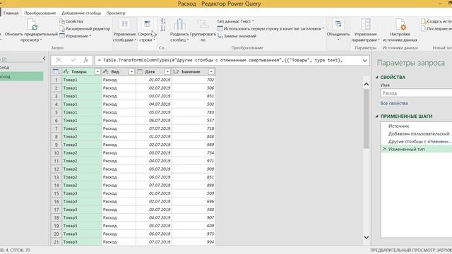Click the table menu icon at grid corner
452x254 pixels.
pyautogui.click(x=56, y=72)
